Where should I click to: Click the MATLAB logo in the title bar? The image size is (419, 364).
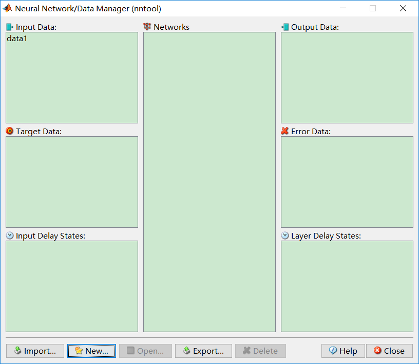8,8
